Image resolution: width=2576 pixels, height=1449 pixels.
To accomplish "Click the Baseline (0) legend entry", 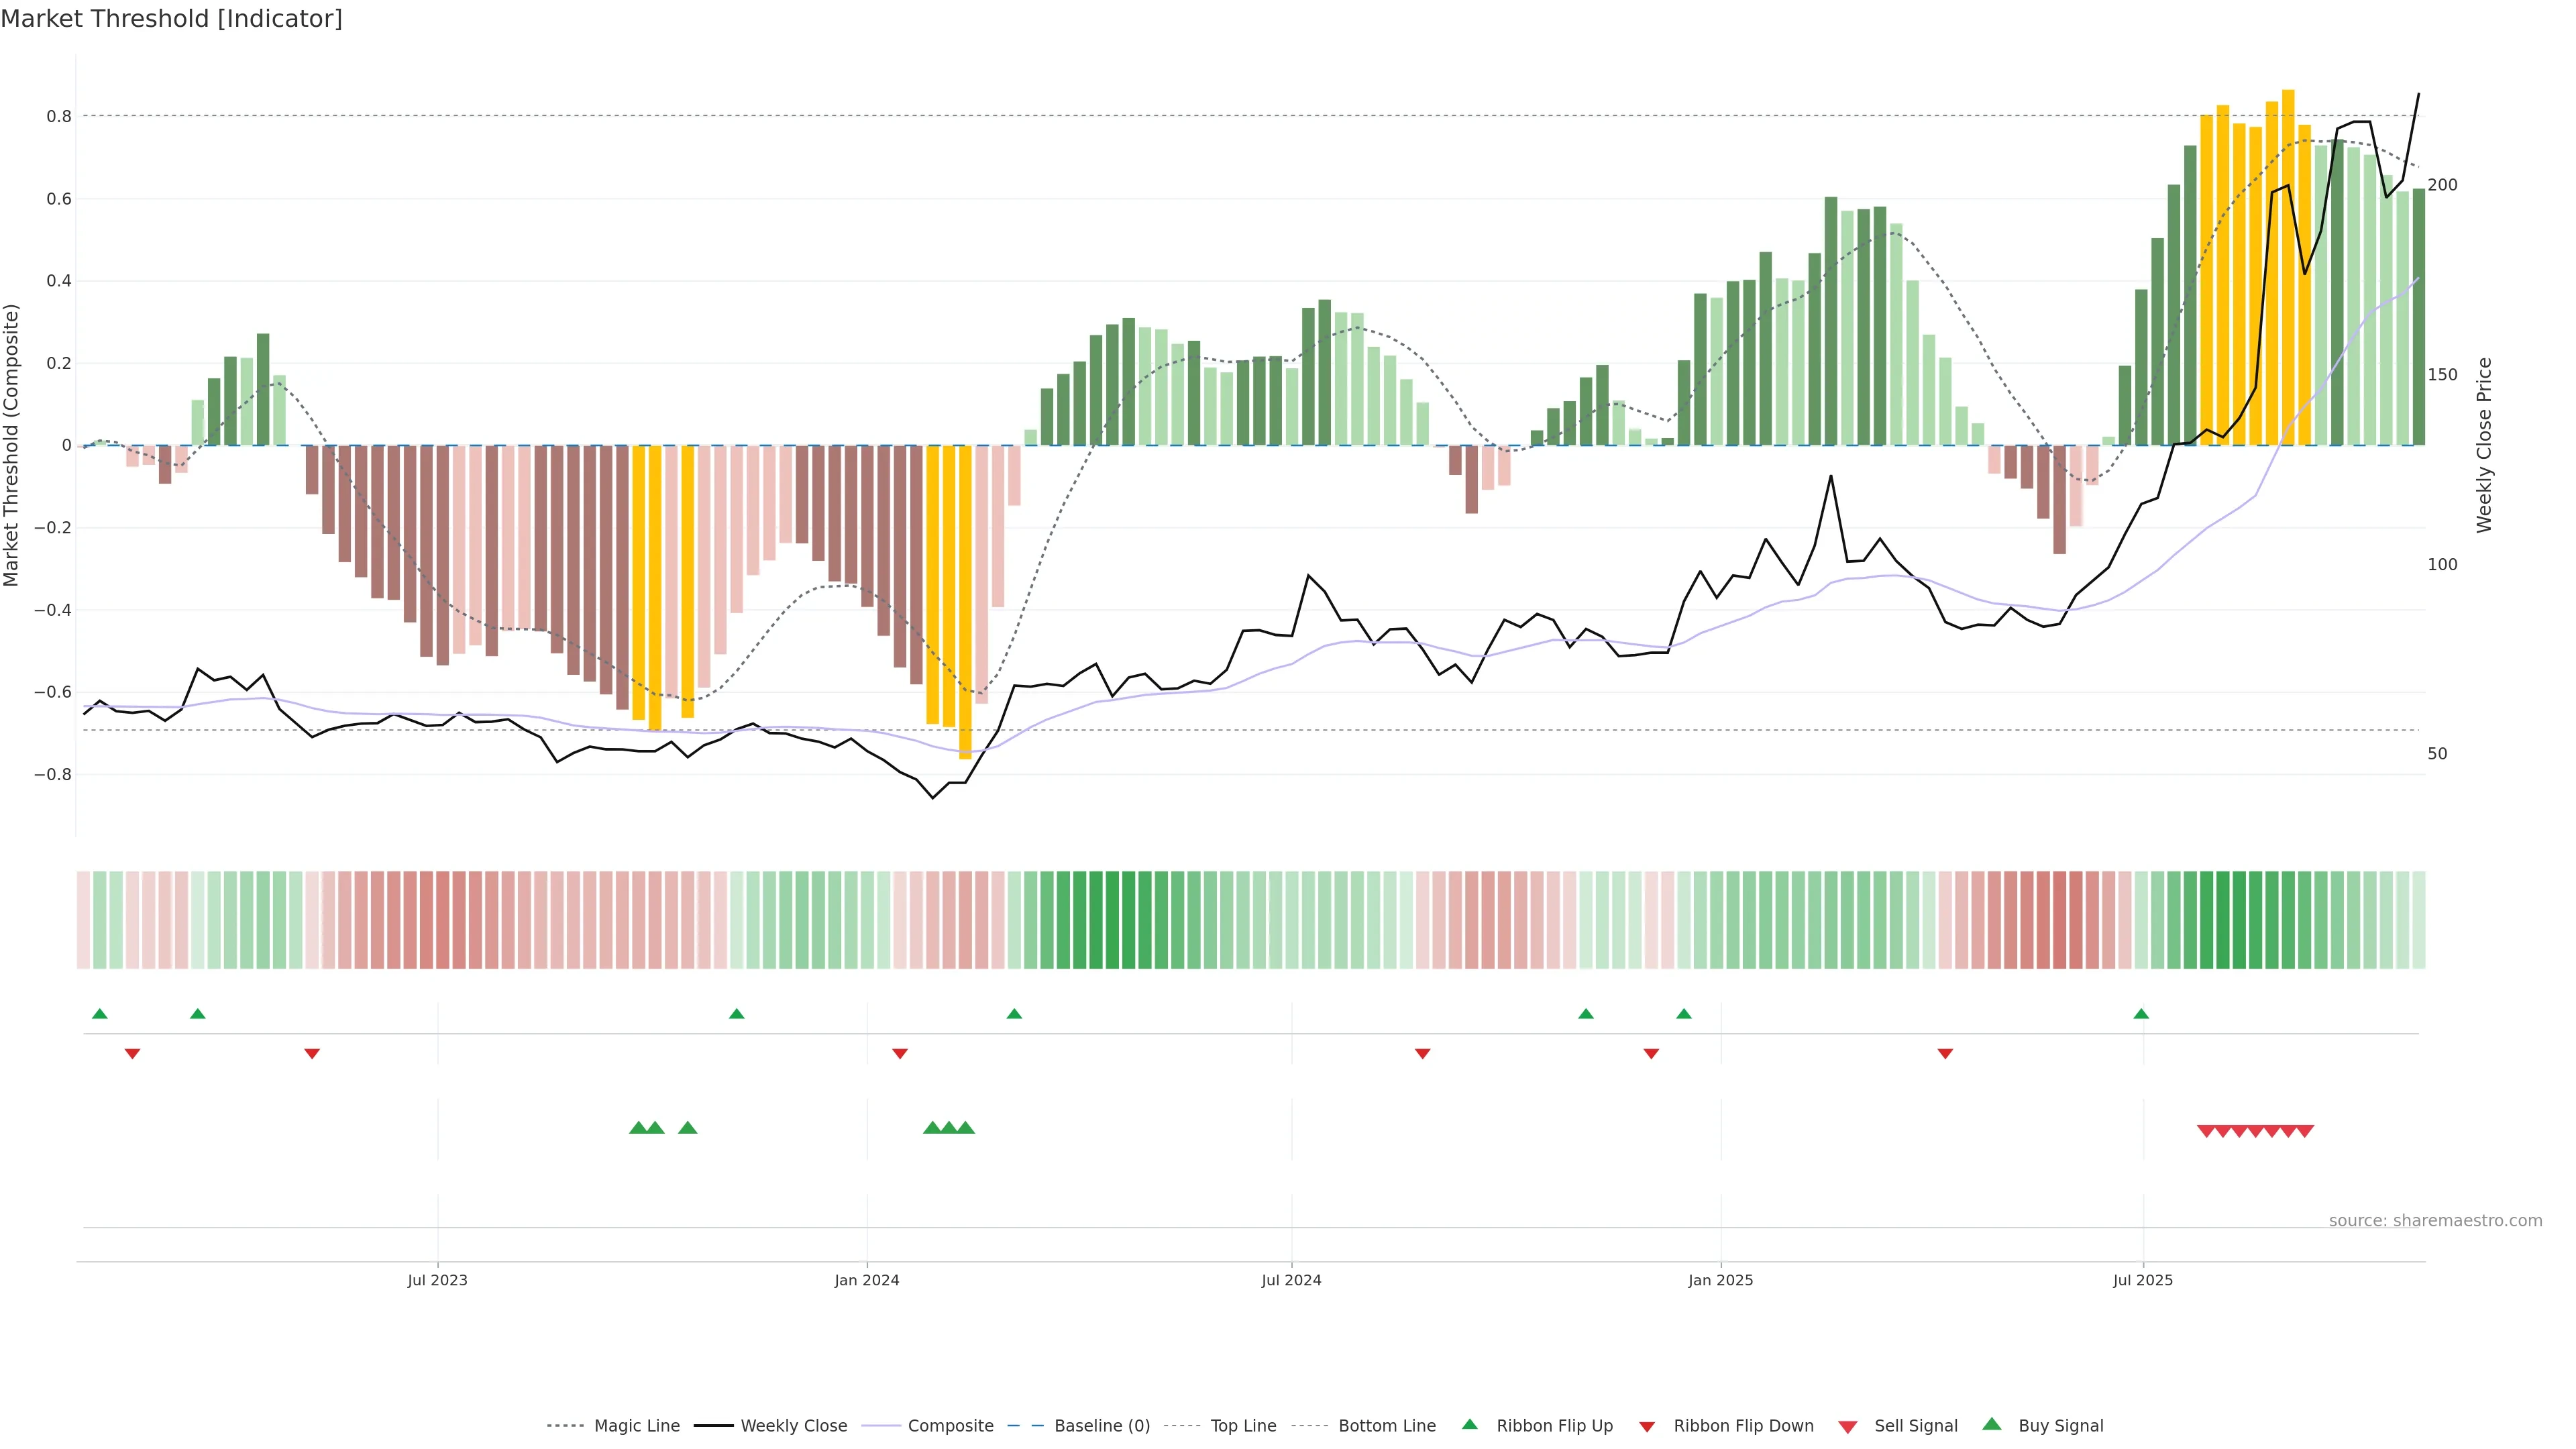I will click(x=1101, y=1426).
